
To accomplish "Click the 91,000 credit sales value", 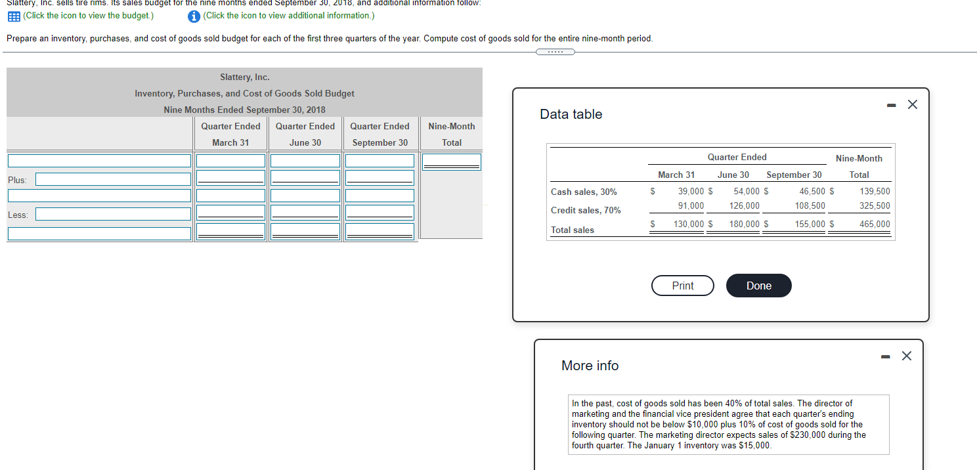I will 691,205.
